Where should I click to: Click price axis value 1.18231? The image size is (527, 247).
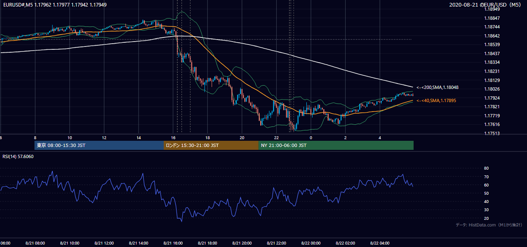pyautogui.click(x=492, y=71)
